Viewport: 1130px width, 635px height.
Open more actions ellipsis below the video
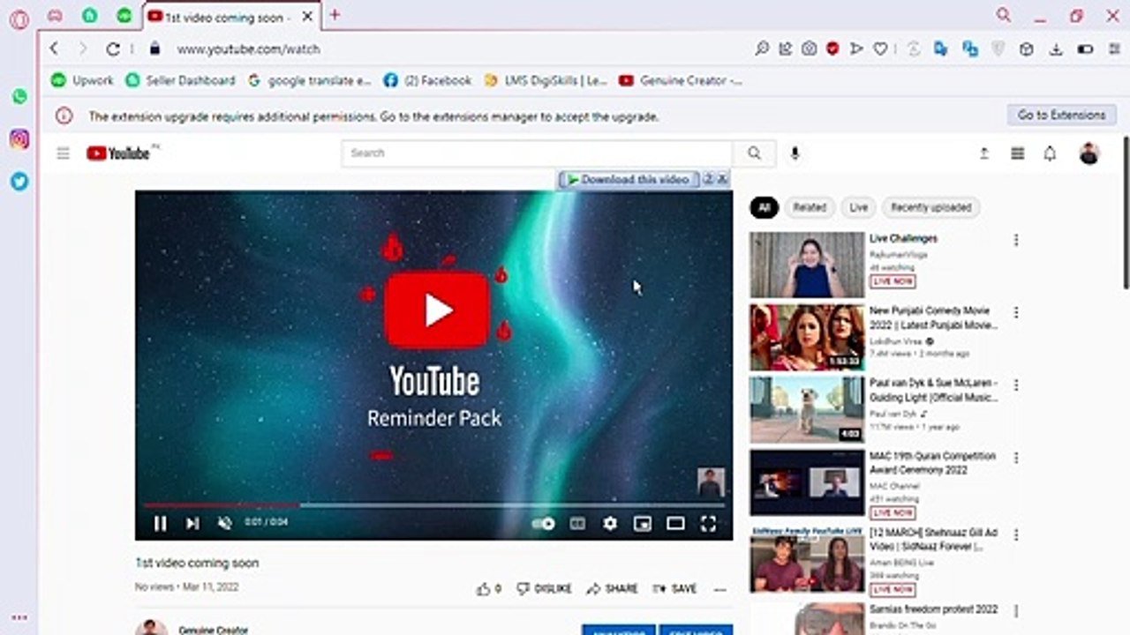coord(720,589)
